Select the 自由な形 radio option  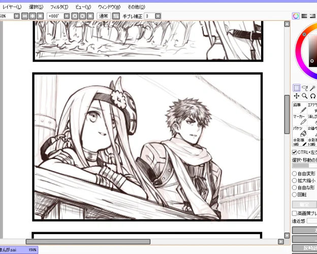(294, 187)
